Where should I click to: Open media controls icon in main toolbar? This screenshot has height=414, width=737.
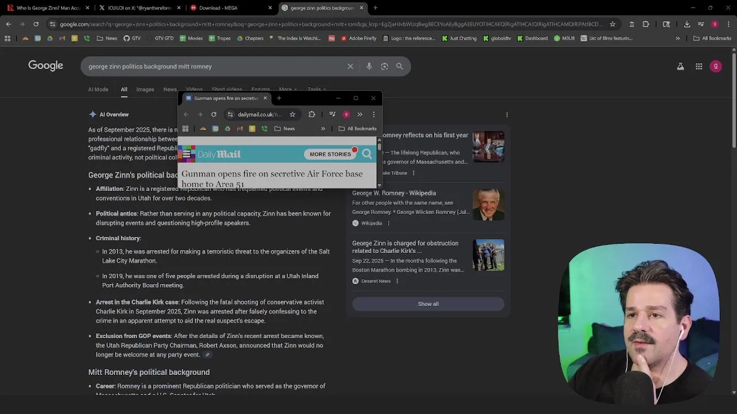[x=701, y=24]
